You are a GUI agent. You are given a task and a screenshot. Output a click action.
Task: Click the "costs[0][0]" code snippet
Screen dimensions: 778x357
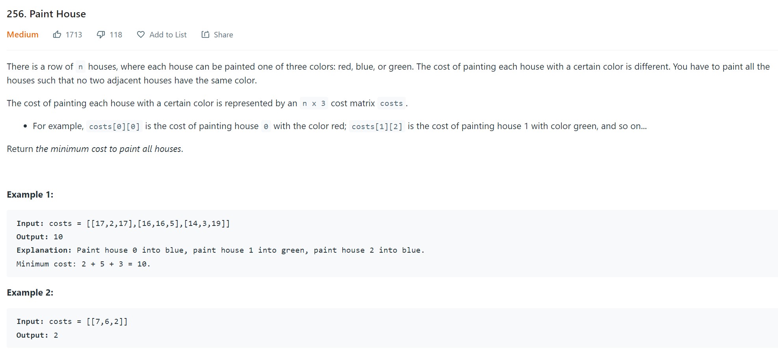[x=114, y=126]
